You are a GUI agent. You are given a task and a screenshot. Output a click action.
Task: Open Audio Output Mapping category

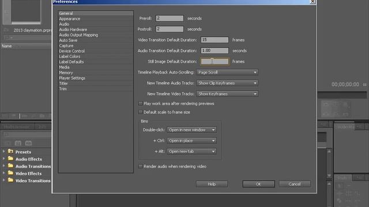click(x=96, y=35)
